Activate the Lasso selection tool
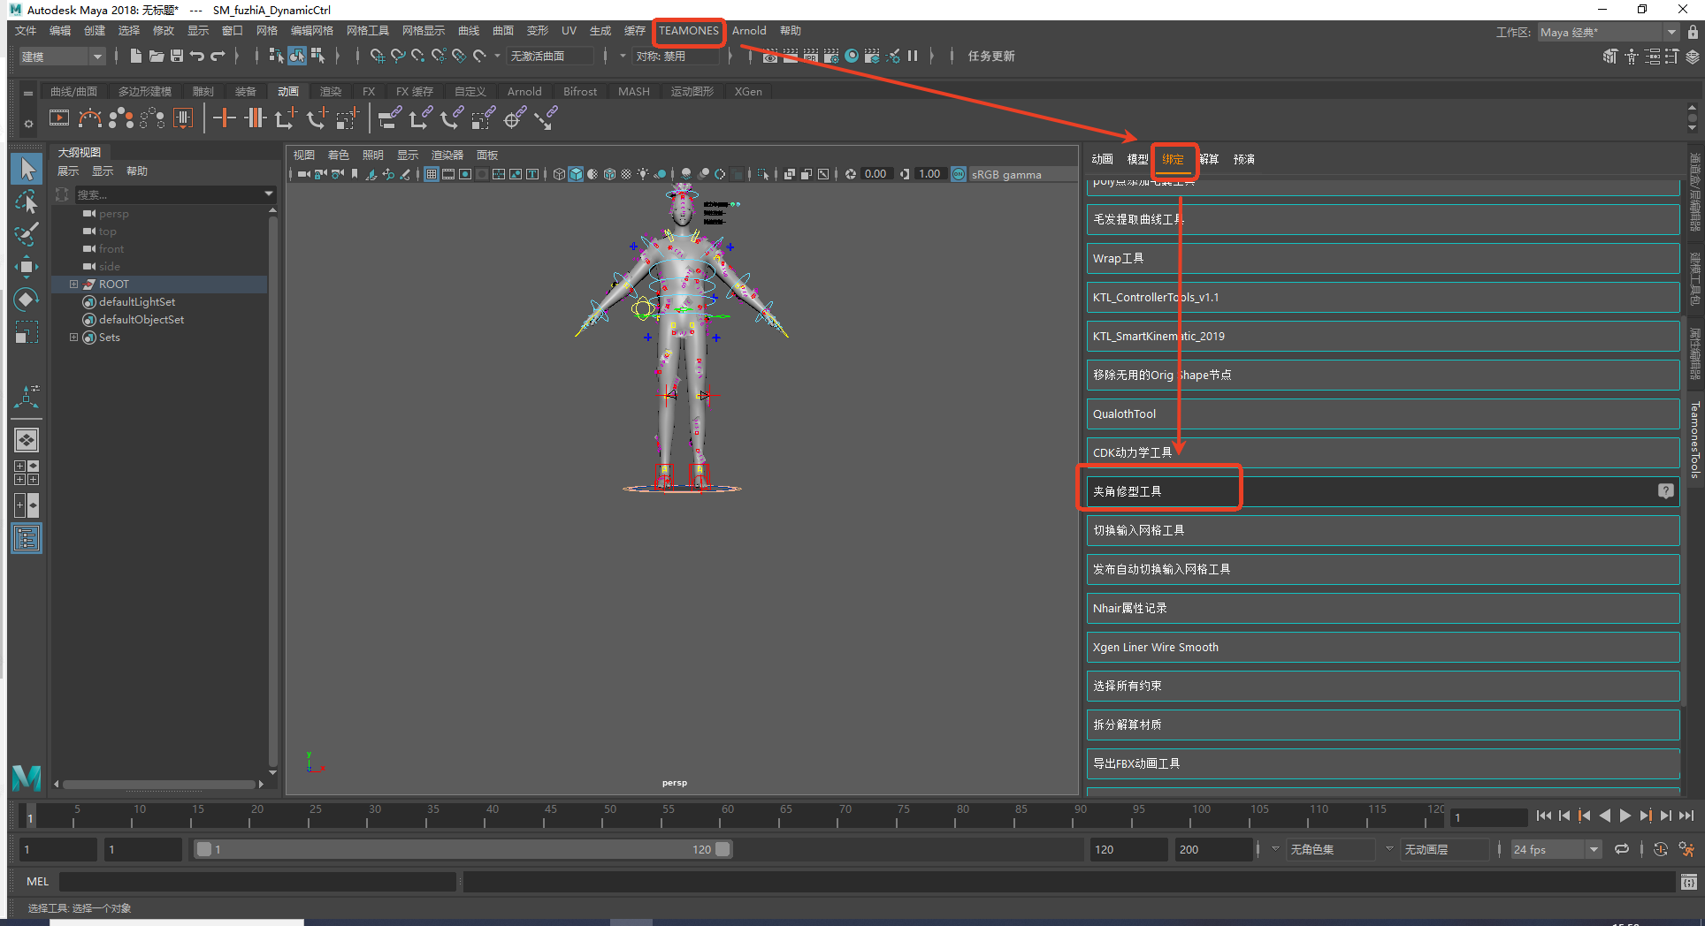Image resolution: width=1705 pixels, height=926 pixels. pyautogui.click(x=27, y=201)
